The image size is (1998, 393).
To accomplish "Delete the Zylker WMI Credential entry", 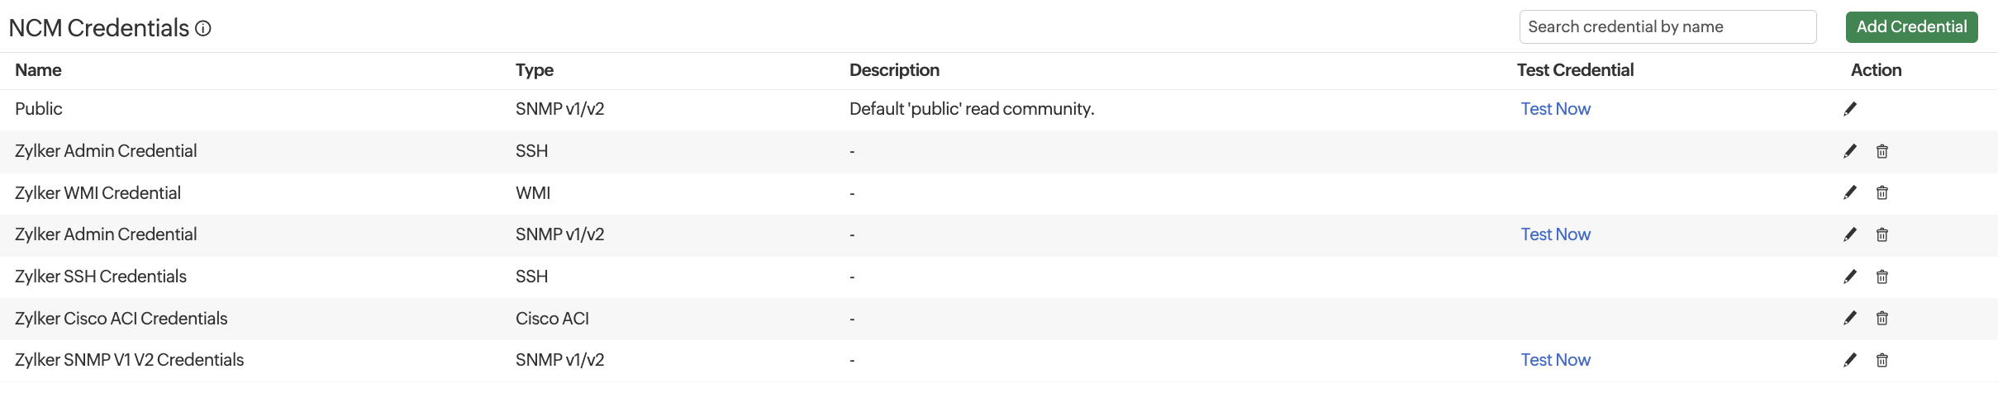I will (x=1882, y=192).
